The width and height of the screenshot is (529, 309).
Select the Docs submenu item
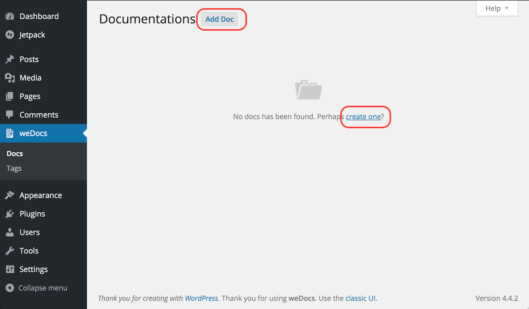click(14, 153)
